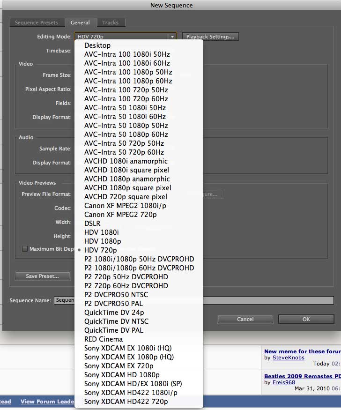Switch to the Sequence Presets tab
The image size is (341, 410).
point(37,22)
